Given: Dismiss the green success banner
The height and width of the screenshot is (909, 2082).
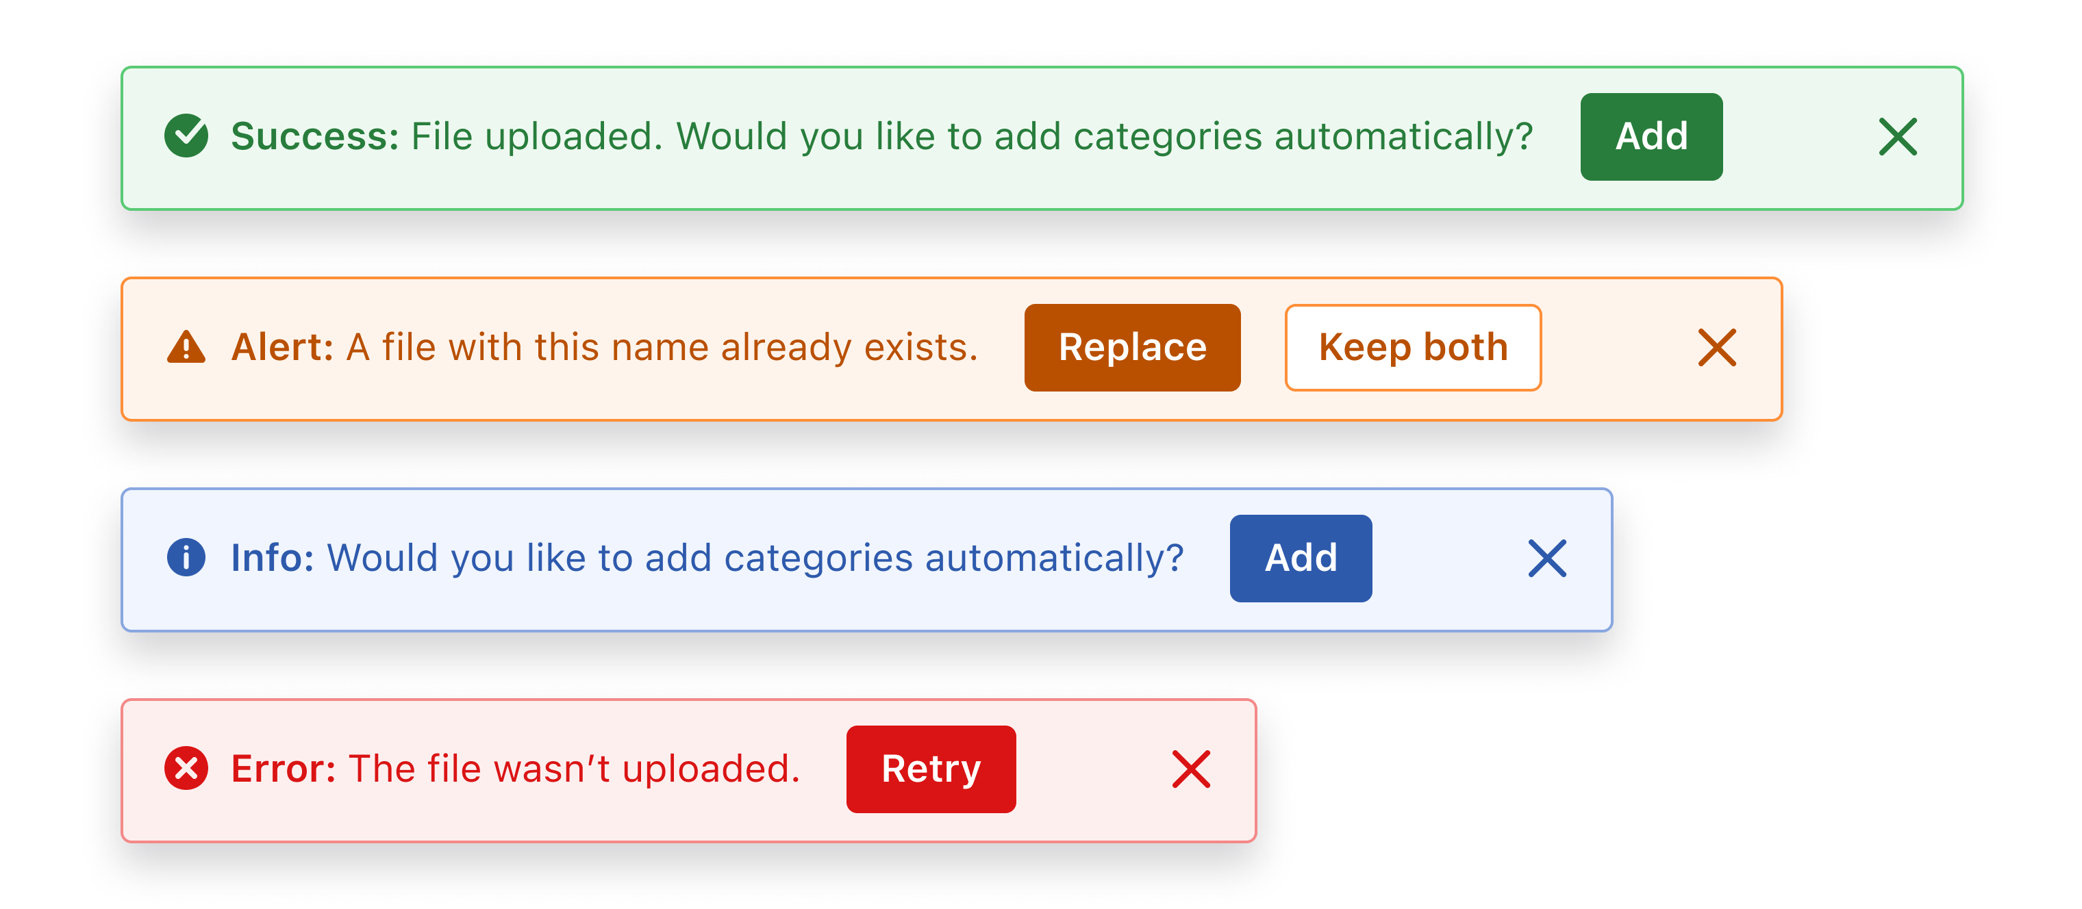Looking at the screenshot, I should pyautogui.click(x=1898, y=136).
